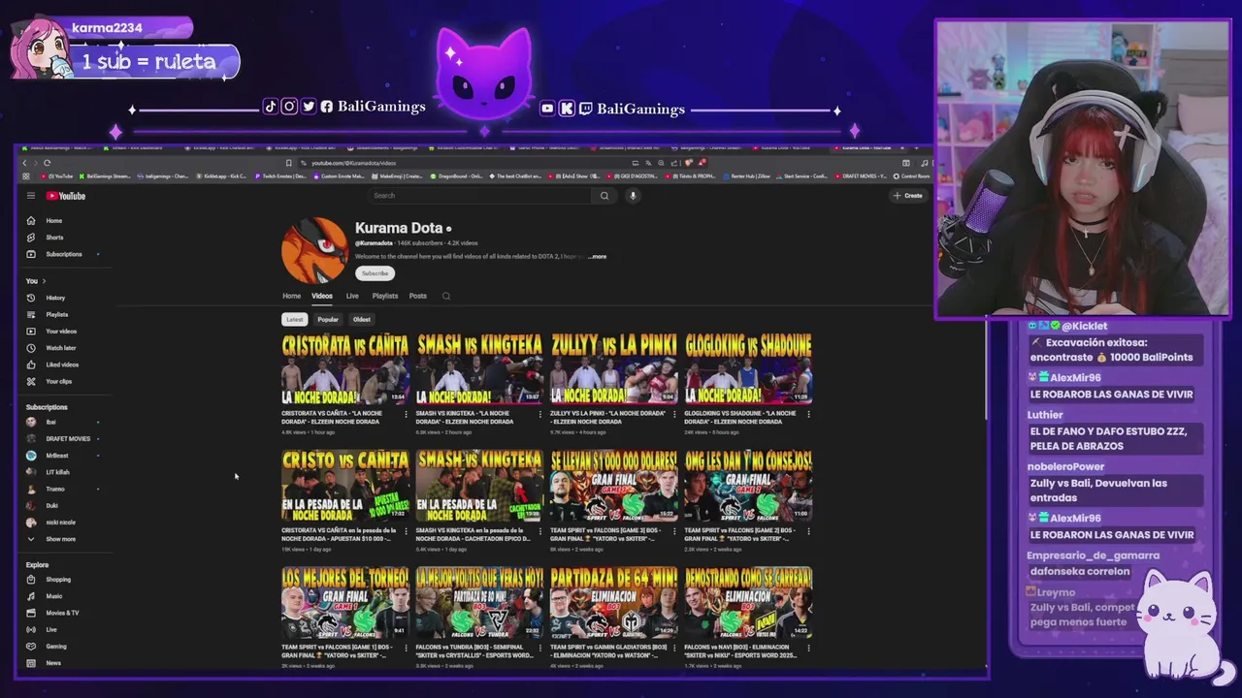This screenshot has height=698, width=1242.
Task: Click the search magnifier button
Action: [604, 196]
